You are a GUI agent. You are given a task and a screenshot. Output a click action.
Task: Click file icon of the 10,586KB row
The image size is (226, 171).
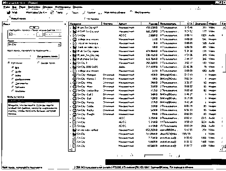click(x=74, y=146)
